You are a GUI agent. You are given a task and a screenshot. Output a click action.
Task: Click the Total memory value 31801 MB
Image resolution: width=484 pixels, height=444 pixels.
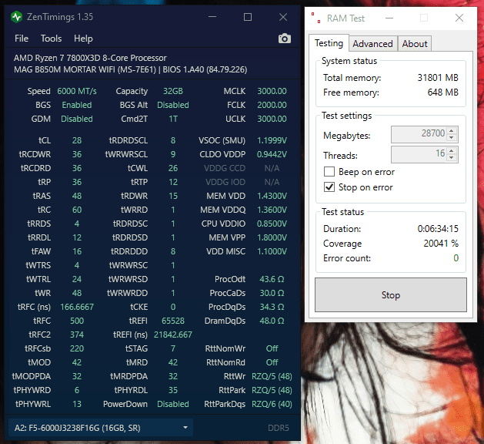point(438,77)
